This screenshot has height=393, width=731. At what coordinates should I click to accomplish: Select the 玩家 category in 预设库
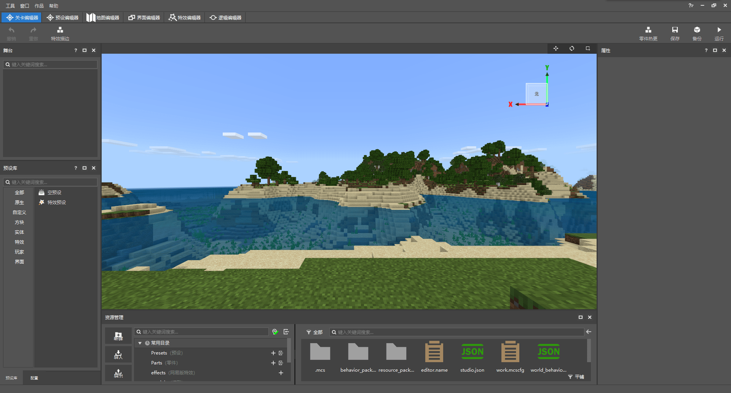coord(19,252)
